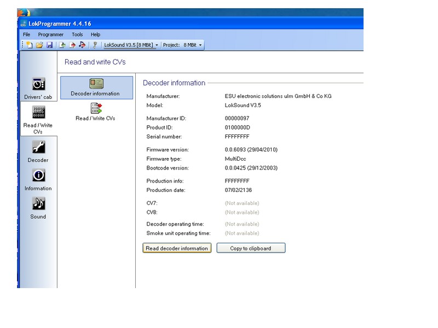Viewport: 438px width, 328px height.
Task: Click the Decoder operating time (Not available) value
Action: coord(242,224)
